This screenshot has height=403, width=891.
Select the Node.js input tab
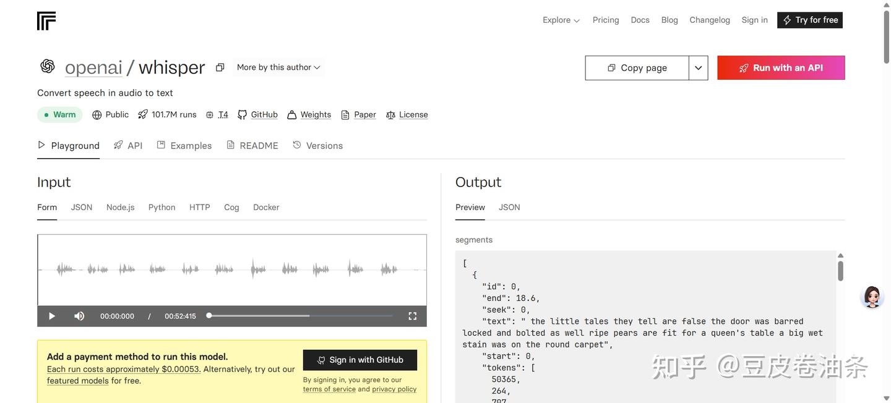click(x=121, y=207)
